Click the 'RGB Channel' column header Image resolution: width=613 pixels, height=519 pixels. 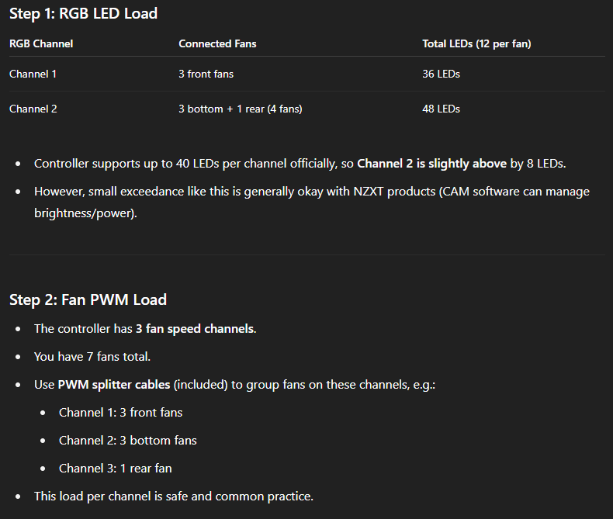coord(41,43)
